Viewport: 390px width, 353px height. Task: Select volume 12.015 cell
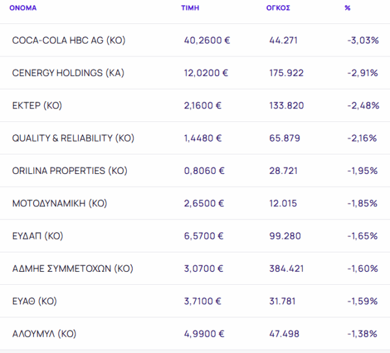click(283, 203)
